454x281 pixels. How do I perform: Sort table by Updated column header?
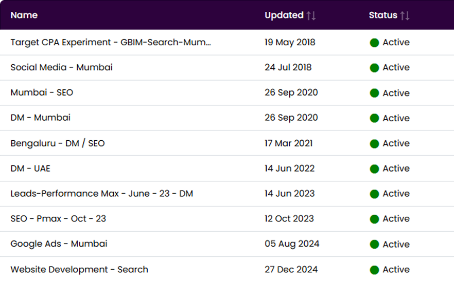click(284, 15)
